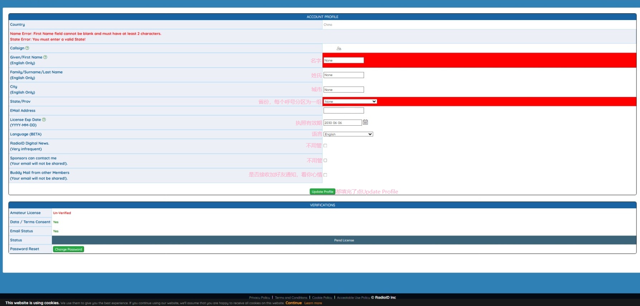Enable the RadioID Digital News checkbox
Screen dimensions: 640x306
pos(325,146)
